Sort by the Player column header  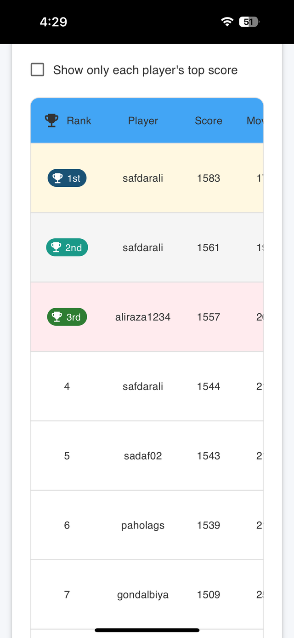click(143, 121)
